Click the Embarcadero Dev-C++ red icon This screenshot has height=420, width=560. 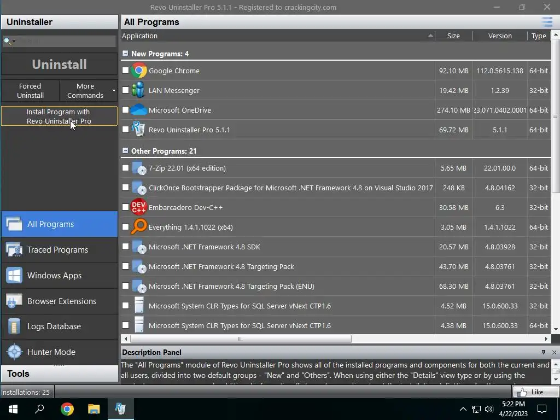click(139, 207)
